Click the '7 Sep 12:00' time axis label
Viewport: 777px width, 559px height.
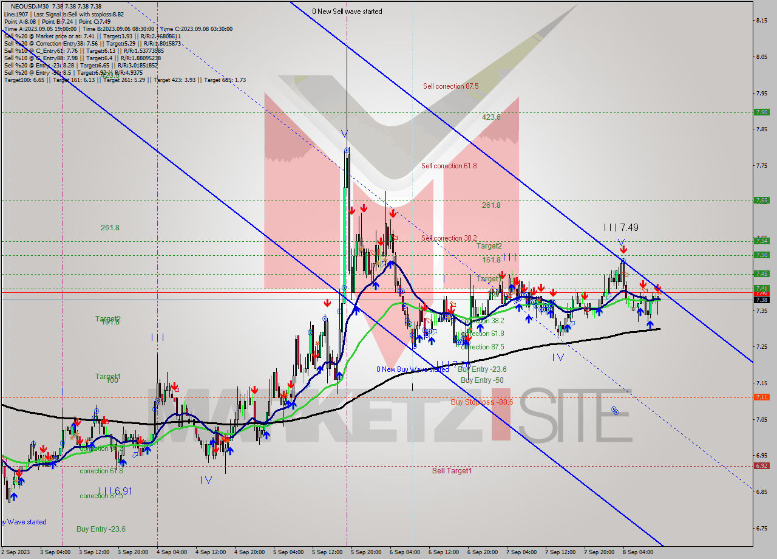click(x=560, y=552)
